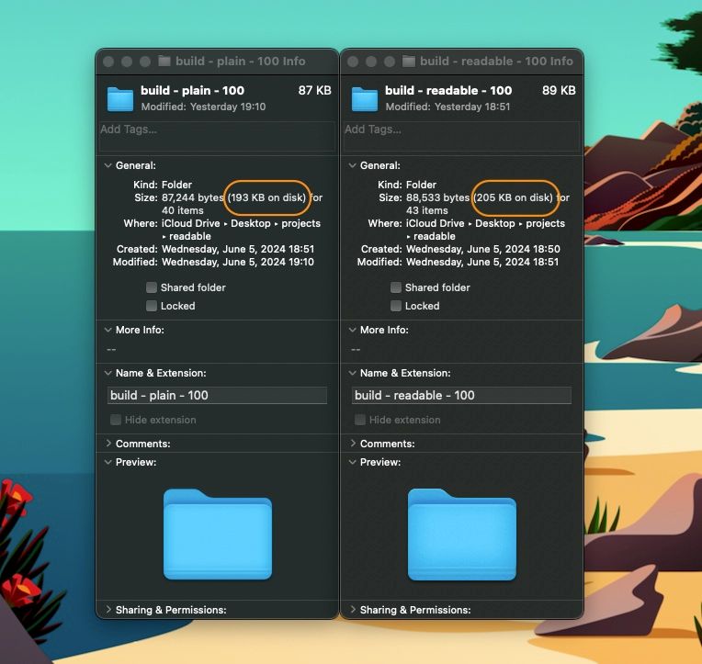Expand Sharing & Permissions in build - readable window

[x=352, y=610]
